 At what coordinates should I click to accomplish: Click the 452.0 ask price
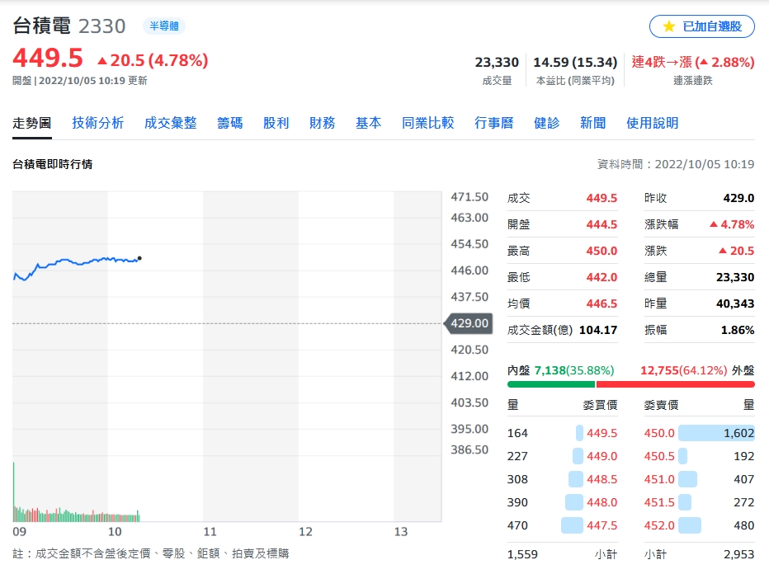[659, 525]
